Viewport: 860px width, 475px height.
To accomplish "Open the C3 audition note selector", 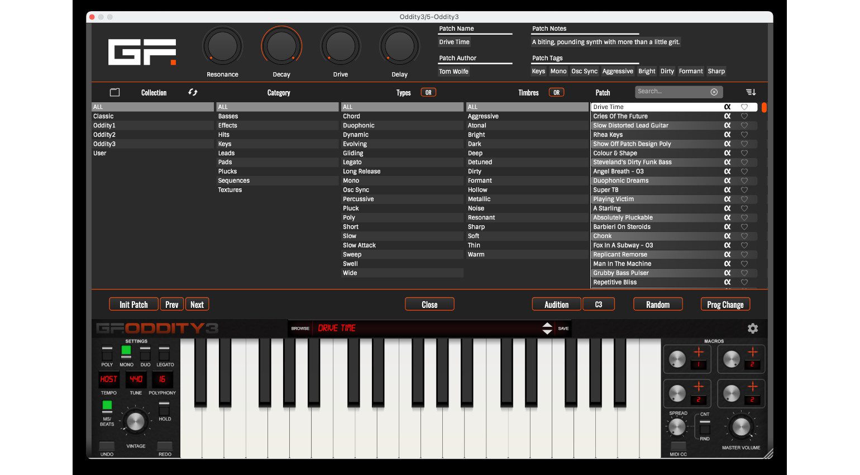I will click(x=598, y=305).
